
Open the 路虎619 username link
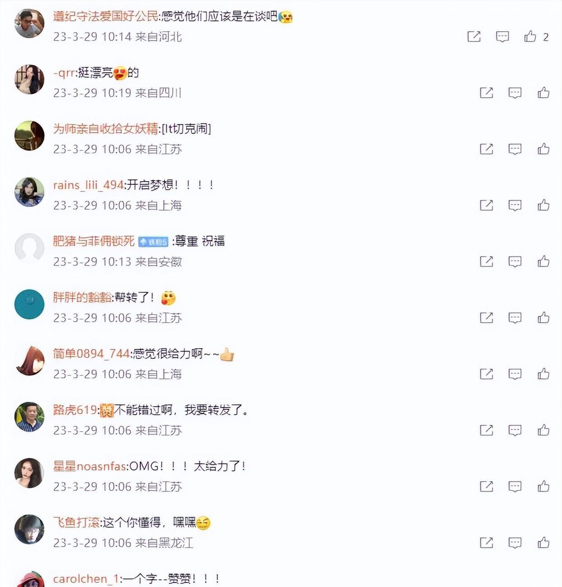(x=75, y=410)
